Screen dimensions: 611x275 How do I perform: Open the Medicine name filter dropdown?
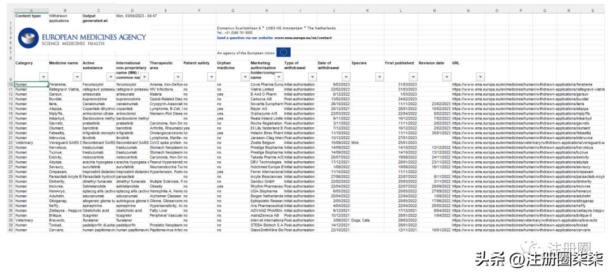(76, 76)
